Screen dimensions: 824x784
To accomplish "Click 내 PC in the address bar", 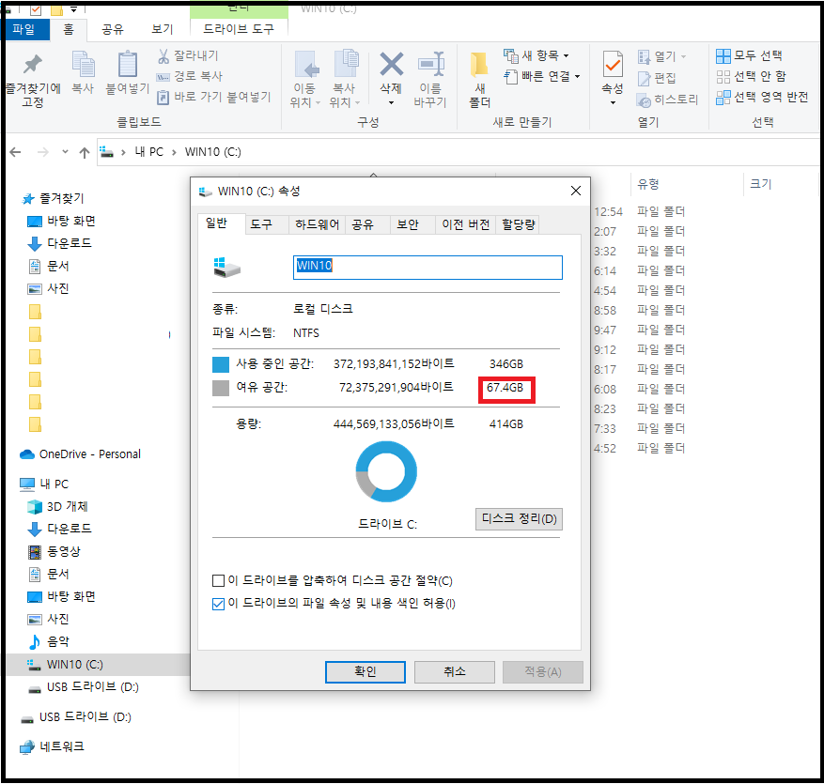I will (x=148, y=152).
